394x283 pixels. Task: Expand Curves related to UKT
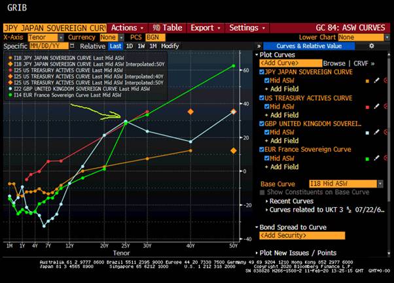(266, 210)
